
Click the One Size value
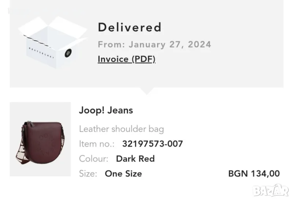click(123, 174)
